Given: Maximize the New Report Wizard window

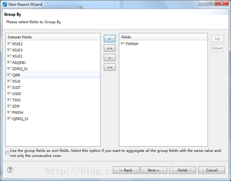Looking at the screenshot, I should pyautogui.click(x=211, y=3).
